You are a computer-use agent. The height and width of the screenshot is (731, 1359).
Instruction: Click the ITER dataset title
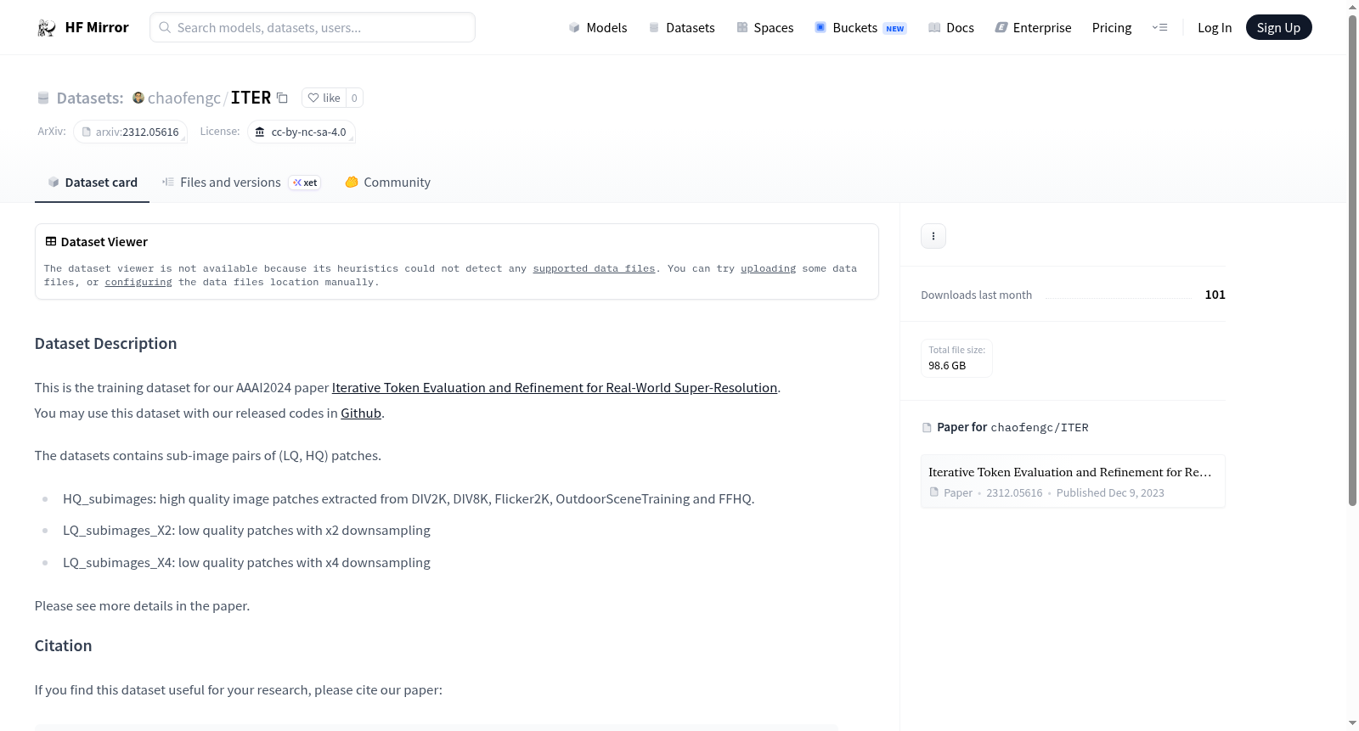[x=251, y=98]
